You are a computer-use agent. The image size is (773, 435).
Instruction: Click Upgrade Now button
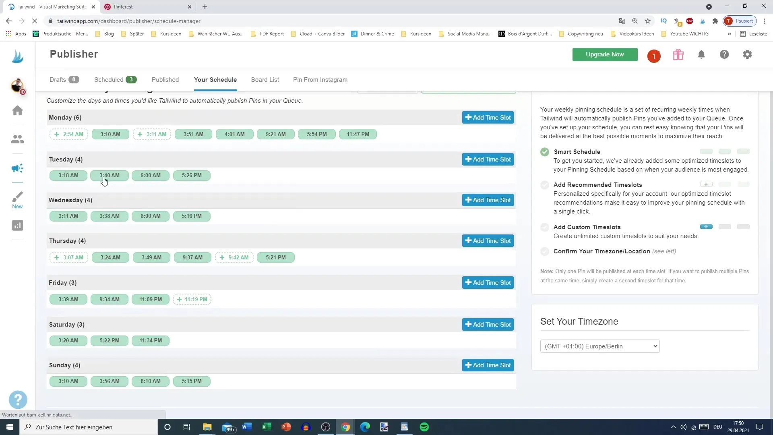(605, 54)
